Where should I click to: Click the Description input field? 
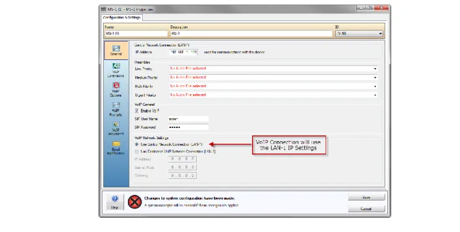point(251,33)
